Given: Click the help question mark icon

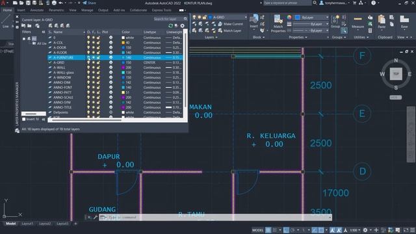Looking at the screenshot, I should click(x=373, y=3).
